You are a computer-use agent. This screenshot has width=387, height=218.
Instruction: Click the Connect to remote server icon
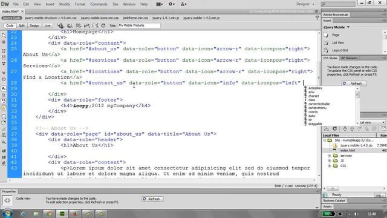pyautogui.click(x=327, y=129)
